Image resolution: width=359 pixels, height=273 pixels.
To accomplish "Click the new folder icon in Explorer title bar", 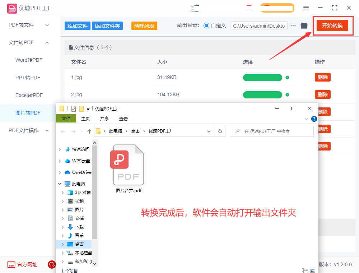I will pos(81,108).
